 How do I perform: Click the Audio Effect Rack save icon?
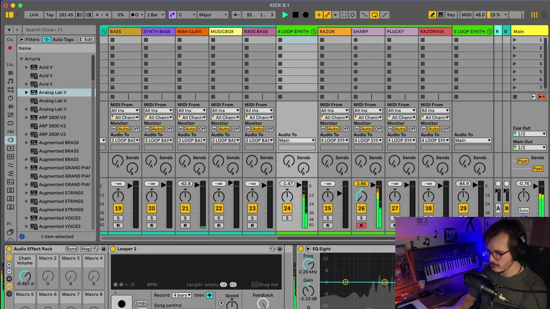click(x=104, y=249)
